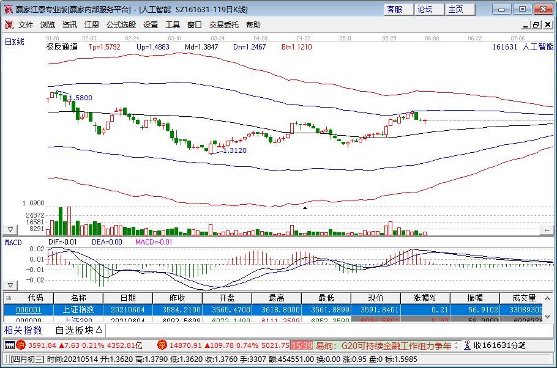The image size is (557, 368).
Task: Click the Tp=1.5792 value
Action: point(105,47)
